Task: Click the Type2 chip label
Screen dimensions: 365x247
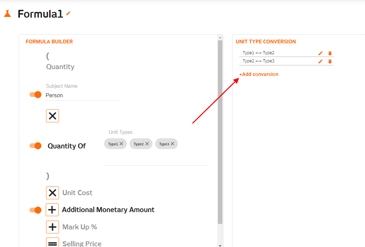Action: (139, 144)
